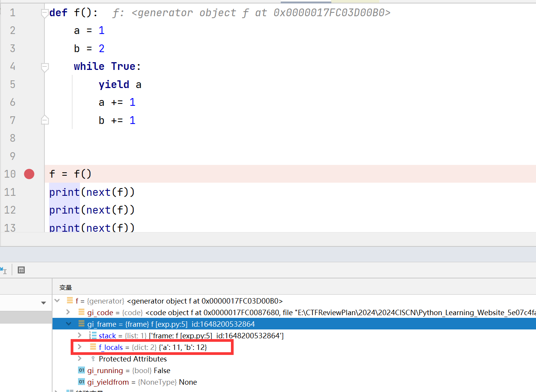536x392 pixels.
Task: Collapse the f = {generator} tree node
Action: [x=57, y=300]
